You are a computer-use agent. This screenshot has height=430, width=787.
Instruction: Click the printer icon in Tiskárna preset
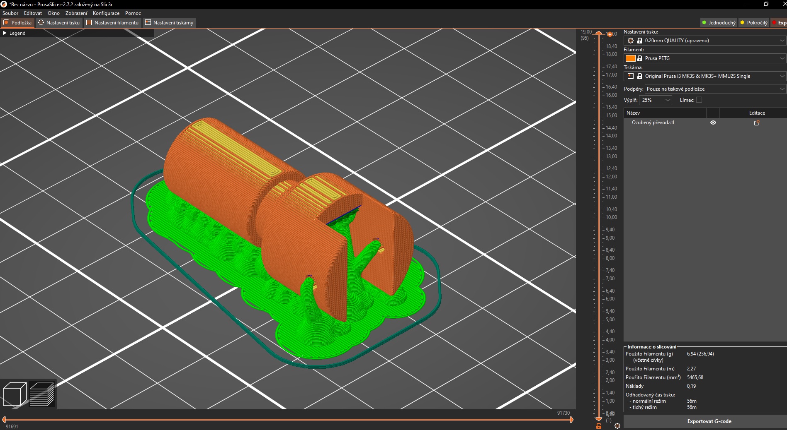coord(631,76)
